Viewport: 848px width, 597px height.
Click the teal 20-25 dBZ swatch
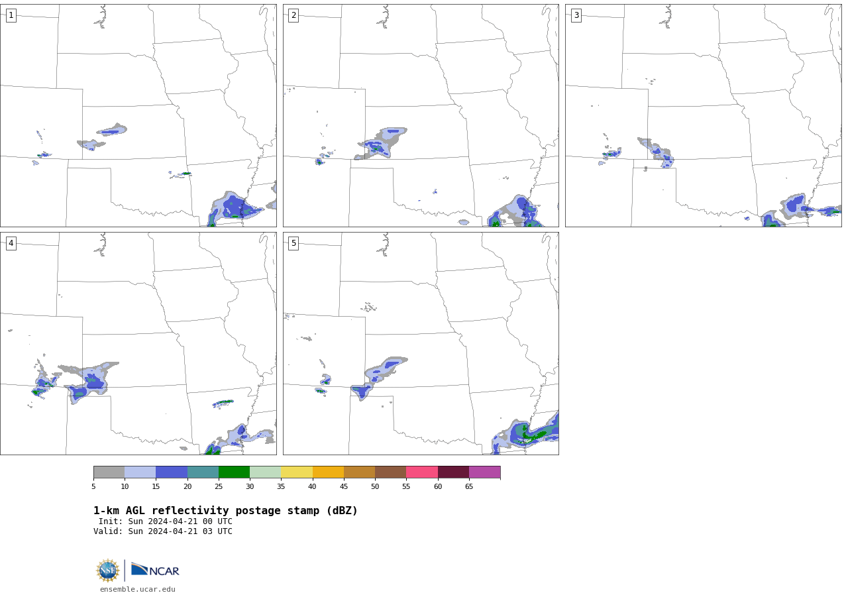click(203, 472)
